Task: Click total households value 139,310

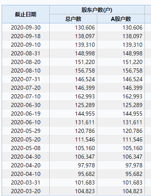Action: [85, 45]
